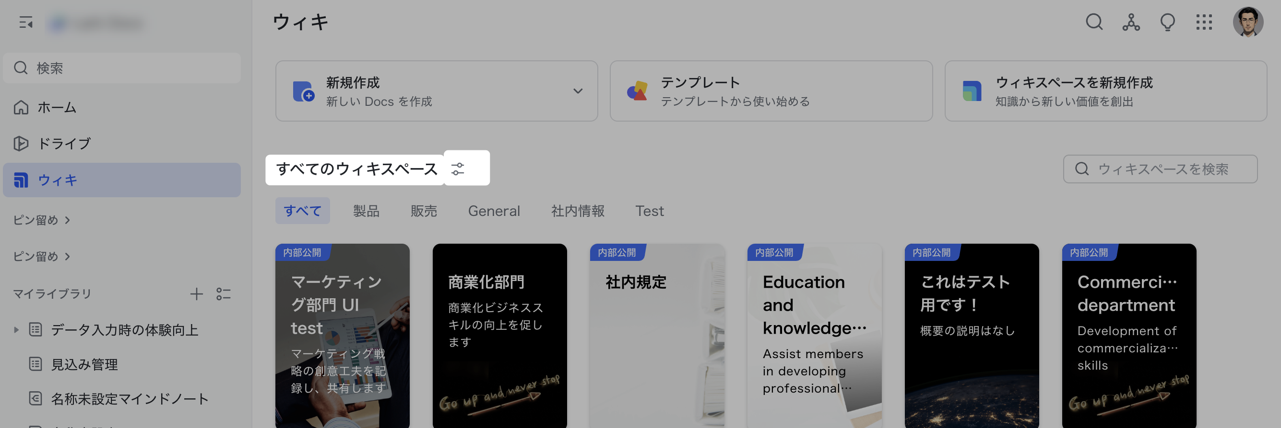Expand the first ピン留め section
This screenshot has width=1281, height=428.
tap(42, 220)
